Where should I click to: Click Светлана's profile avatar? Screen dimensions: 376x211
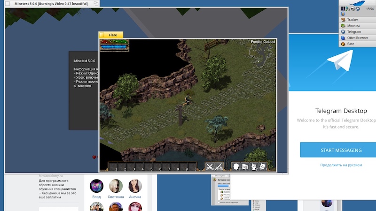(116, 187)
